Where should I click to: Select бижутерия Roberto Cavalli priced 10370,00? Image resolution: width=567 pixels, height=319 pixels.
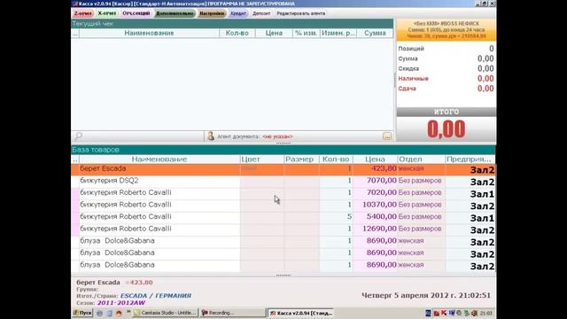coord(283,206)
